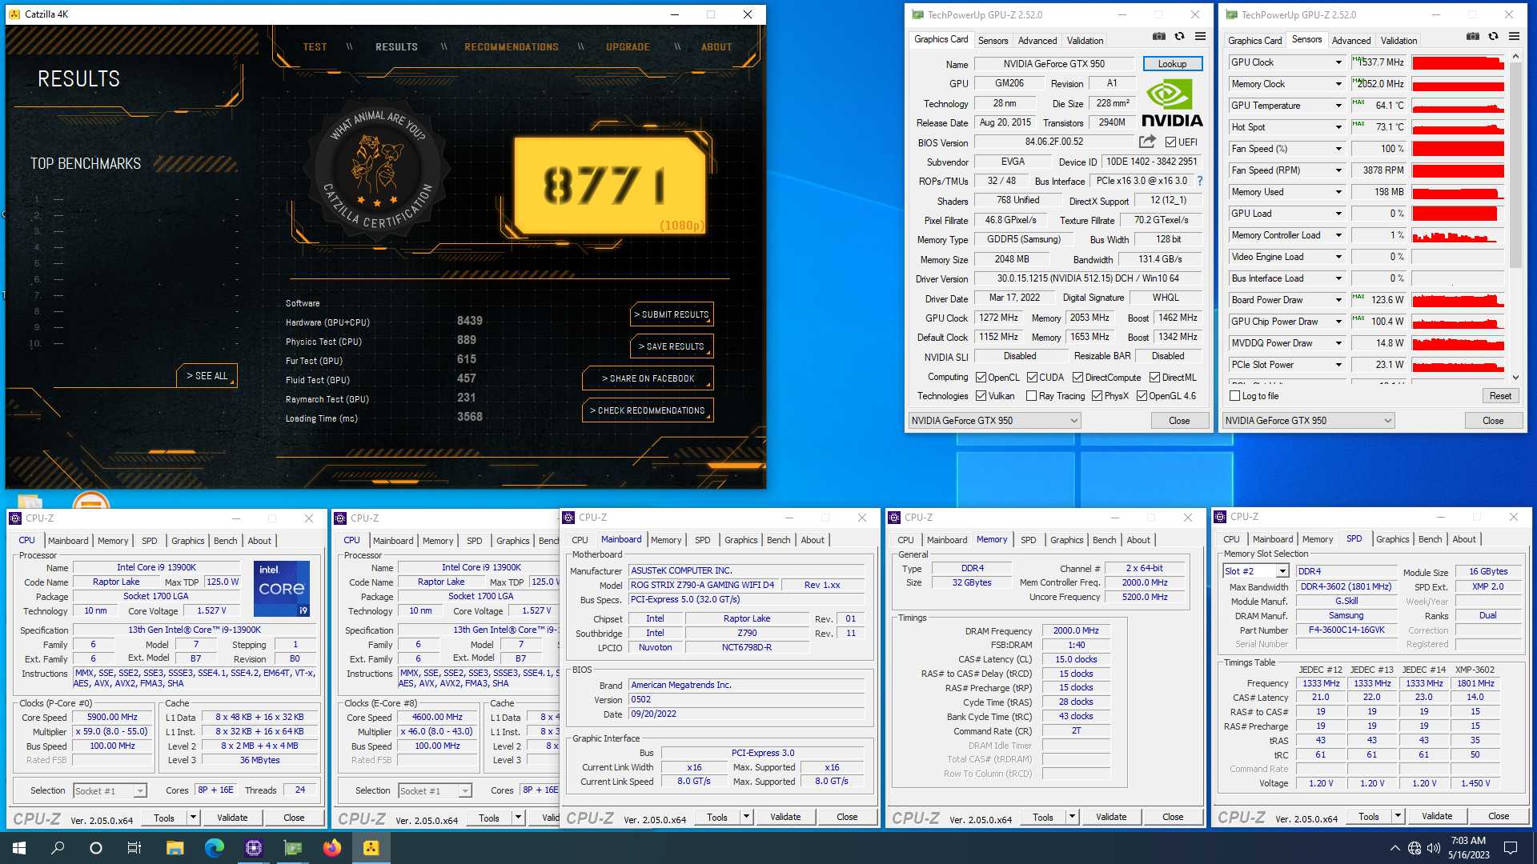
Task: Toggle Vulkan checkbox in GPU-Z
Action: point(981,396)
